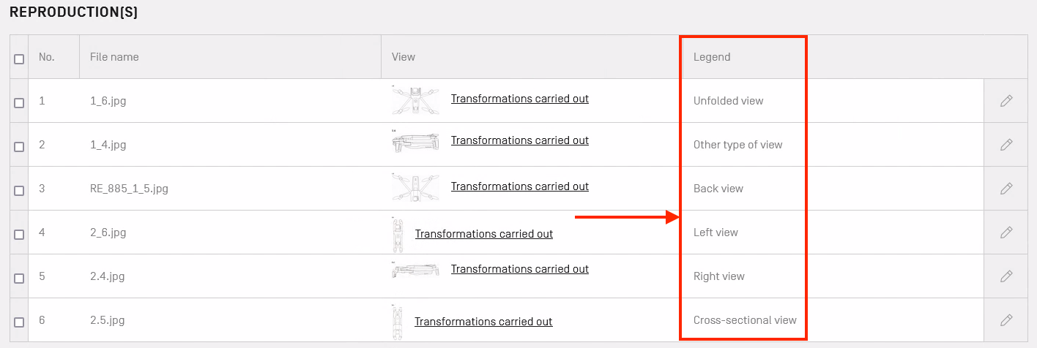Viewport: 1037px width, 348px height.
Task: Edit reproduction 2.4.jpg using pencil icon
Action: pyautogui.click(x=1006, y=276)
